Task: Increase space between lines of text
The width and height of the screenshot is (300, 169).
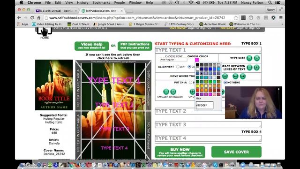Action: (x=257, y=68)
